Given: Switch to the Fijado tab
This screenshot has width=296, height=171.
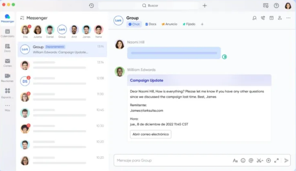Looking at the screenshot, I should pos(189,24).
